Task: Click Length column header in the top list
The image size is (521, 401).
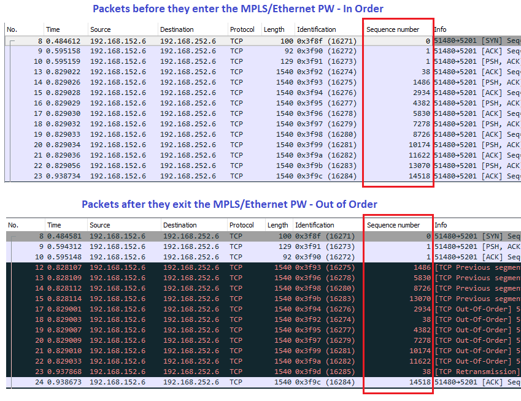Action: 274,29
